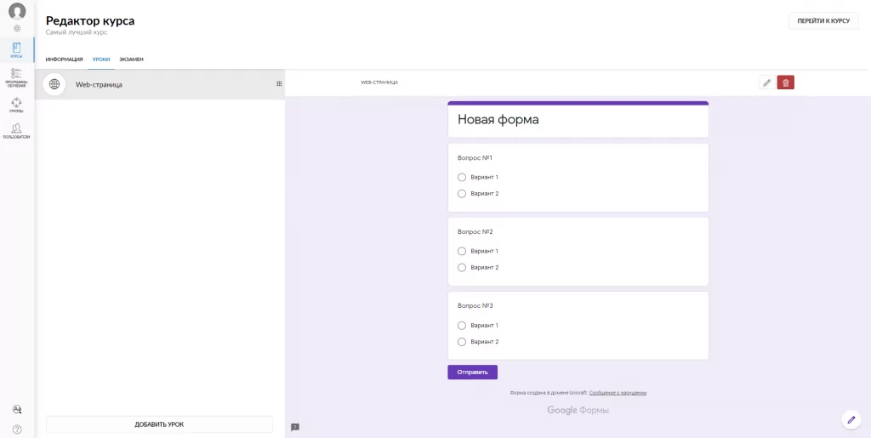Image resolution: width=871 pixels, height=438 pixels.
Task: Select Вариант 1 for Вопрос №1
Action: [462, 177]
